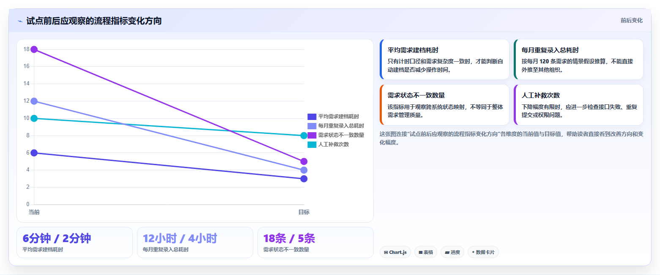Select the light blue data point at 12 under 当前

coord(34,101)
